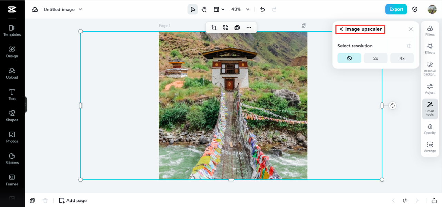Go to the next page arrow
442x207 pixels.
417,200
